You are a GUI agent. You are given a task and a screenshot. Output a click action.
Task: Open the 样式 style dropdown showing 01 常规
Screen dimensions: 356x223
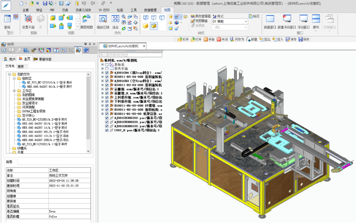pyautogui.click(x=230, y=21)
